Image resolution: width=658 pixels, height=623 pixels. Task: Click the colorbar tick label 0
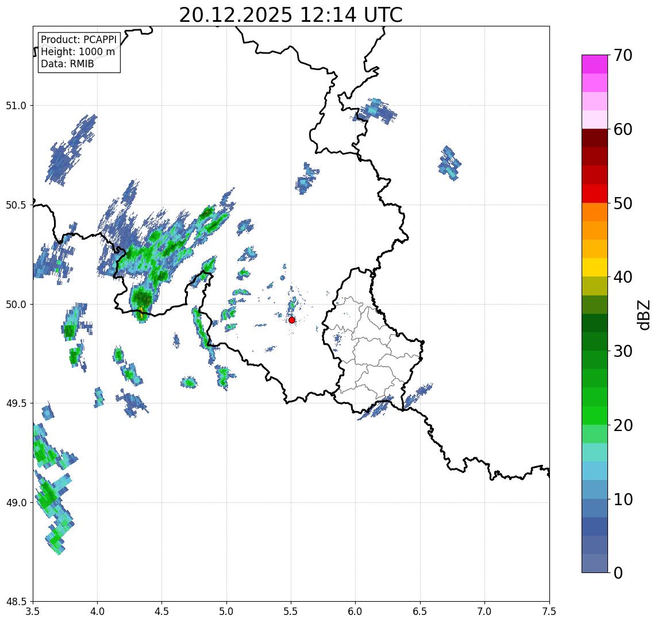(x=618, y=572)
